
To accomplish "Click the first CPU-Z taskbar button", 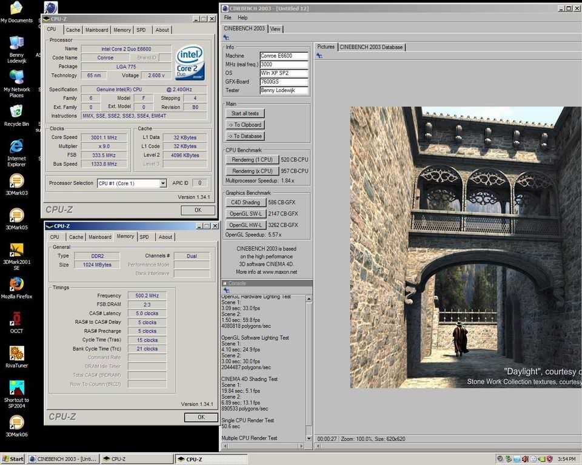I will click(x=136, y=459).
